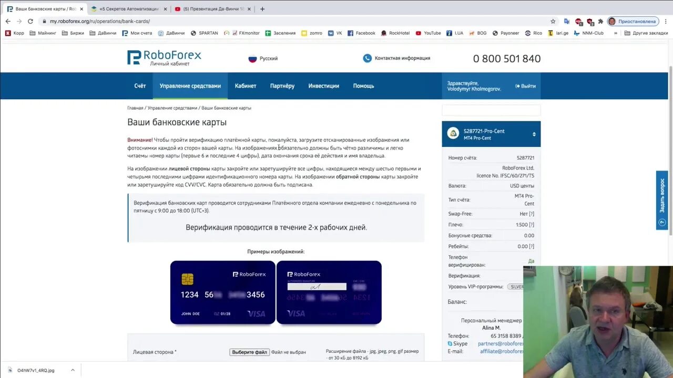Click the Swap-Free help question mark
673x378 pixels.
(x=532, y=214)
